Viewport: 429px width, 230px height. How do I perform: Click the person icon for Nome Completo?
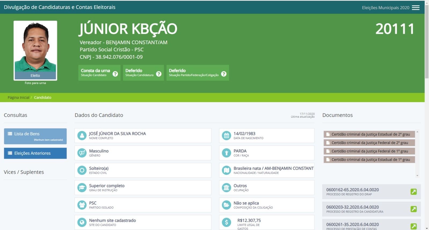click(82, 135)
